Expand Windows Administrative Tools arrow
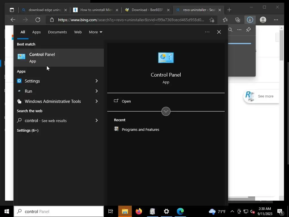 coord(97,101)
